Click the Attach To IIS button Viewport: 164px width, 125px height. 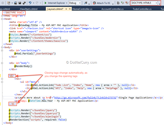click(101, 3)
